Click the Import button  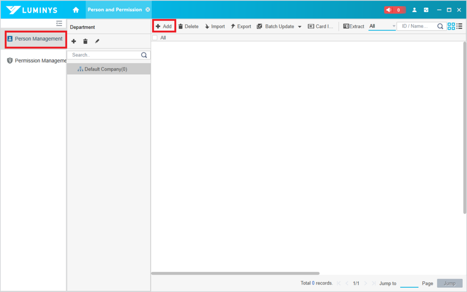pyautogui.click(x=214, y=27)
